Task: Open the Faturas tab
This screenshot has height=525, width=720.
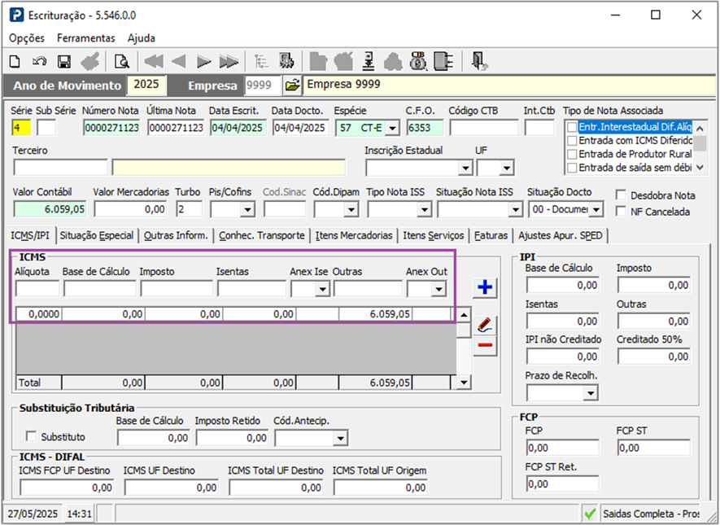Action: (491, 235)
